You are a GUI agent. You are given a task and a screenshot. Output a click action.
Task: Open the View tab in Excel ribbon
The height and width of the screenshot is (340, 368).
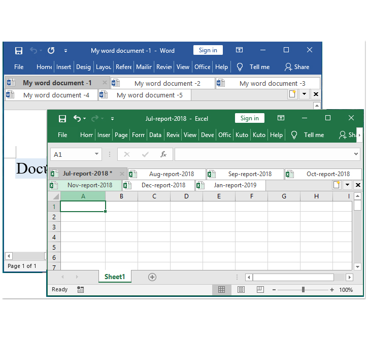click(190, 135)
